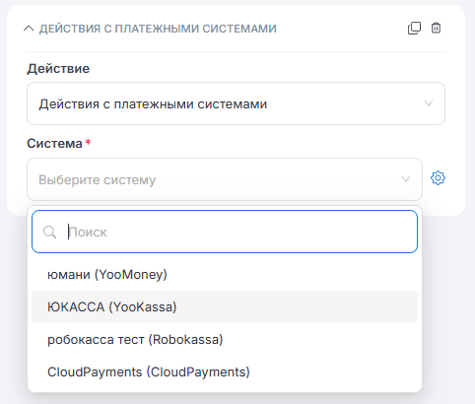Screen dimensions: 475x404
Task: Pick робокасса тест (Robokassa) option
Action: point(225,339)
